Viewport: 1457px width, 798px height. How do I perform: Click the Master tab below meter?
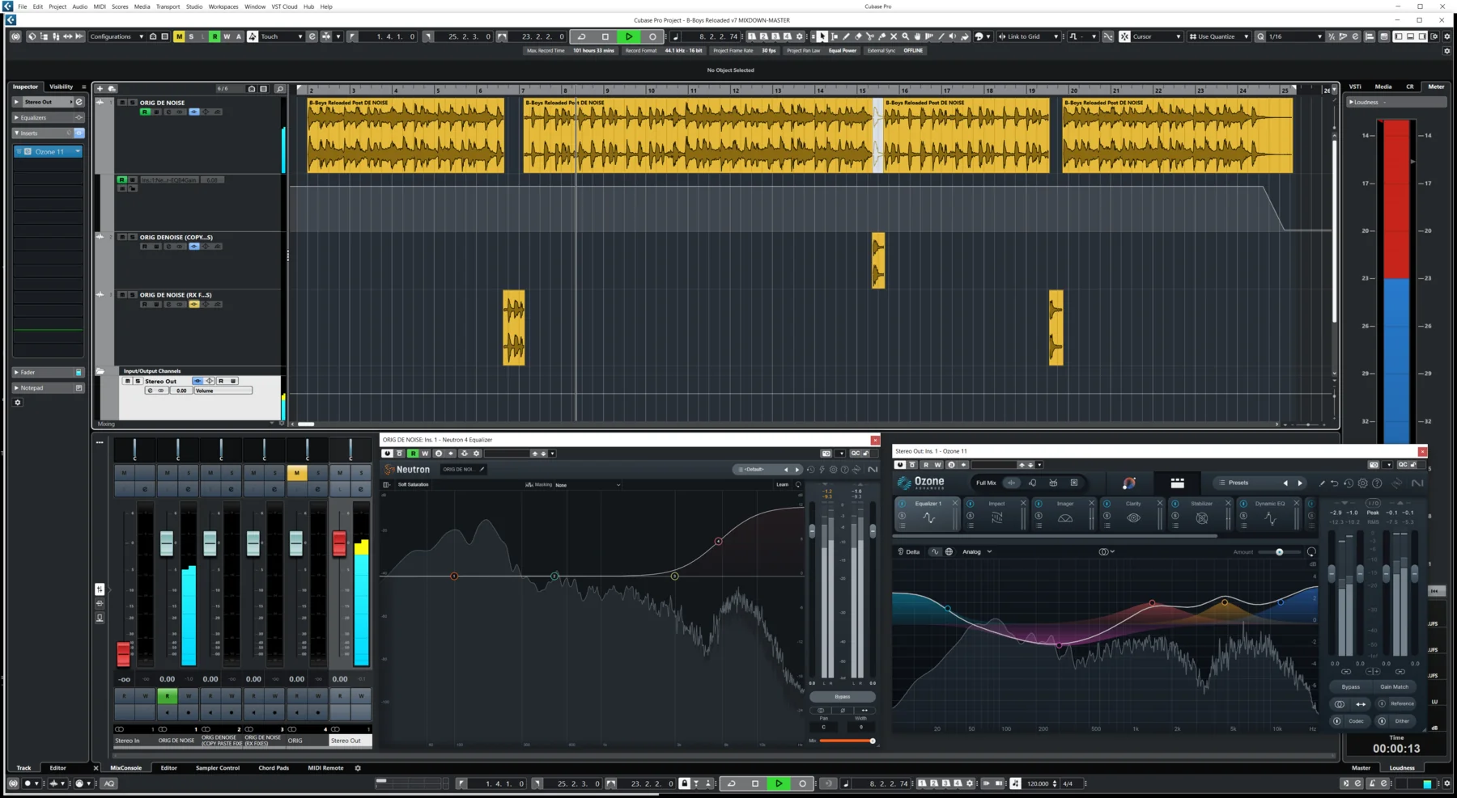coord(1361,768)
